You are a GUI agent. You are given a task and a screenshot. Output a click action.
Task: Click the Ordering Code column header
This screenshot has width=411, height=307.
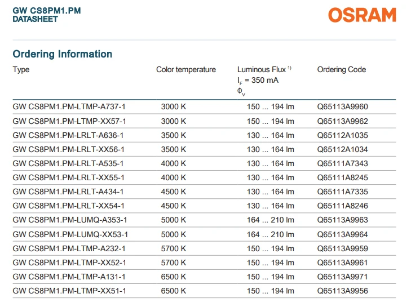341,69
